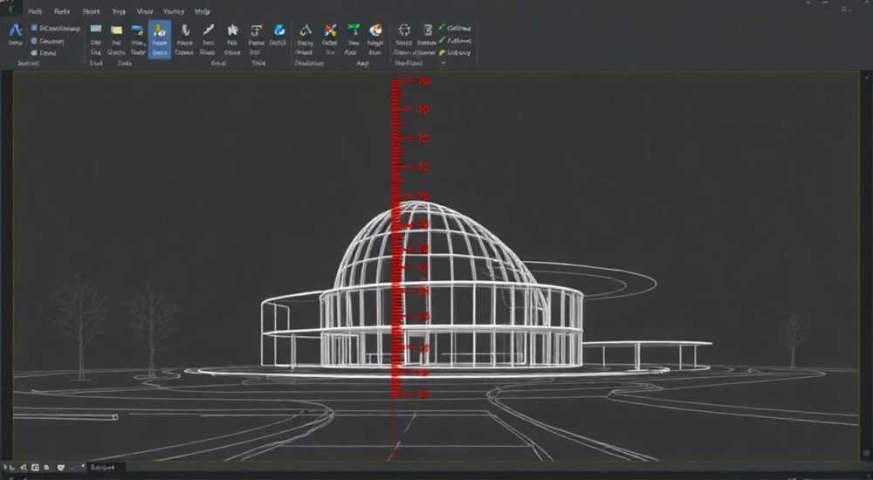Screen dimensions: 873x480
Task: Toggle the yellow-marked option below the green checkmarks
Action: pos(455,52)
